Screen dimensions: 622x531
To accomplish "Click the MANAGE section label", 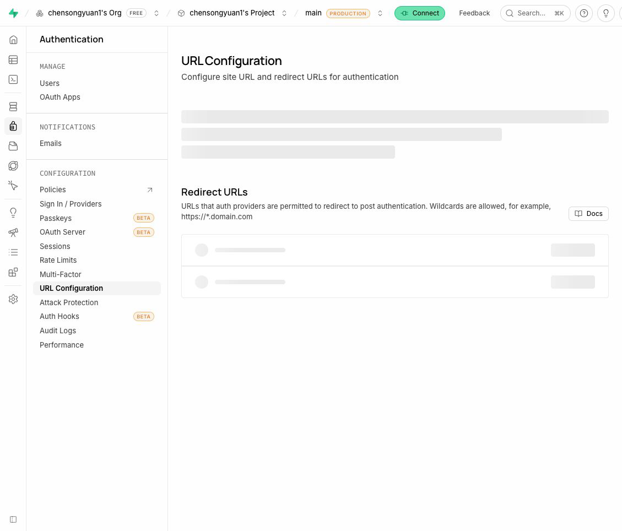I will point(52,67).
